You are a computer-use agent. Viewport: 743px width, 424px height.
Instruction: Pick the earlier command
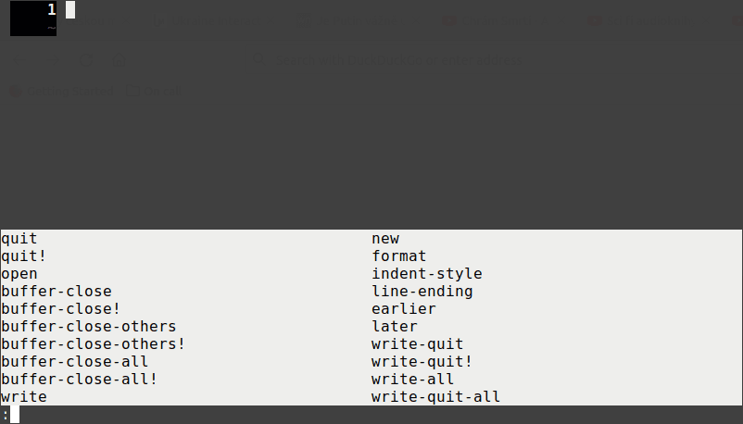pos(404,309)
